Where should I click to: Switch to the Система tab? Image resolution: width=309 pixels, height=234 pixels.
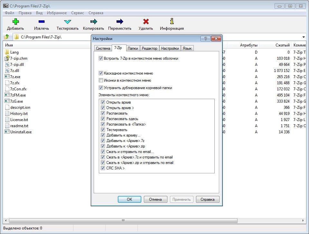tap(103, 48)
